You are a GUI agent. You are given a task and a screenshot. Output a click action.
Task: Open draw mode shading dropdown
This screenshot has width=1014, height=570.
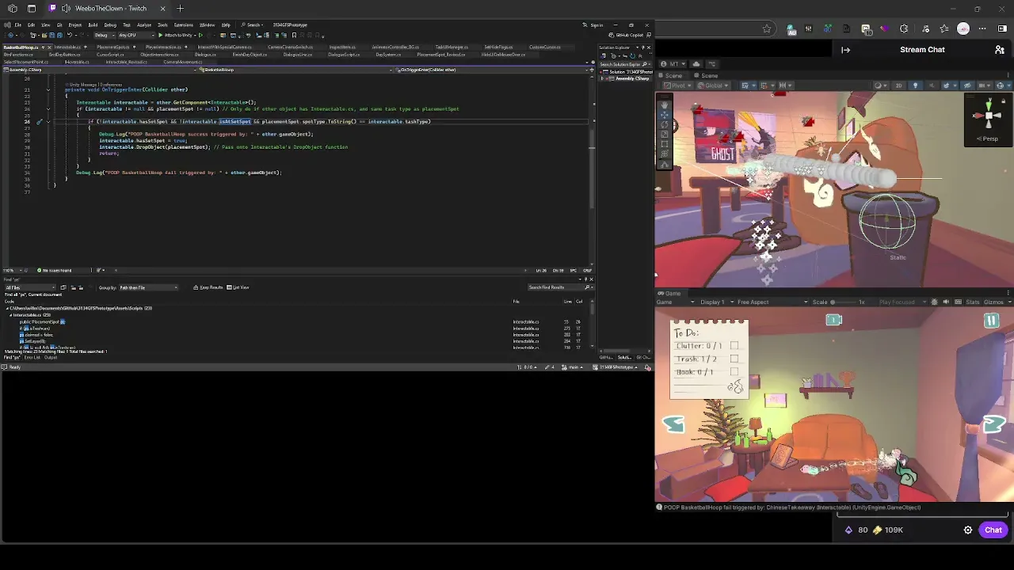882,85
